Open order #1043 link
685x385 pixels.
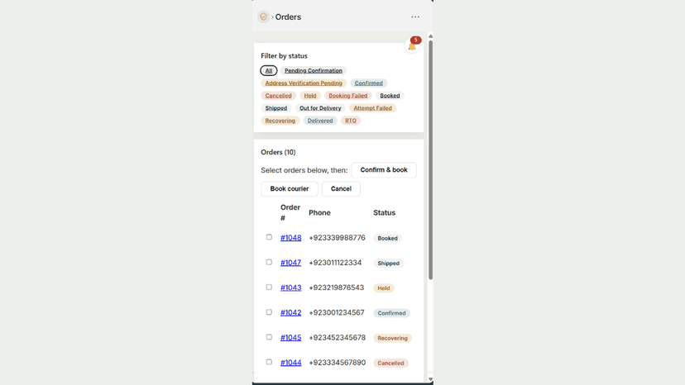[291, 288]
